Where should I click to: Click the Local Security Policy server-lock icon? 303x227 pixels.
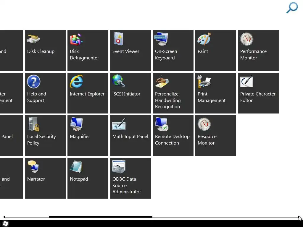click(34, 124)
